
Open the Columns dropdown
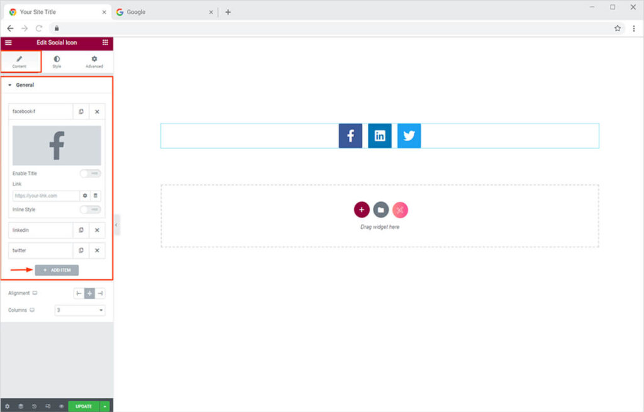pyautogui.click(x=80, y=310)
